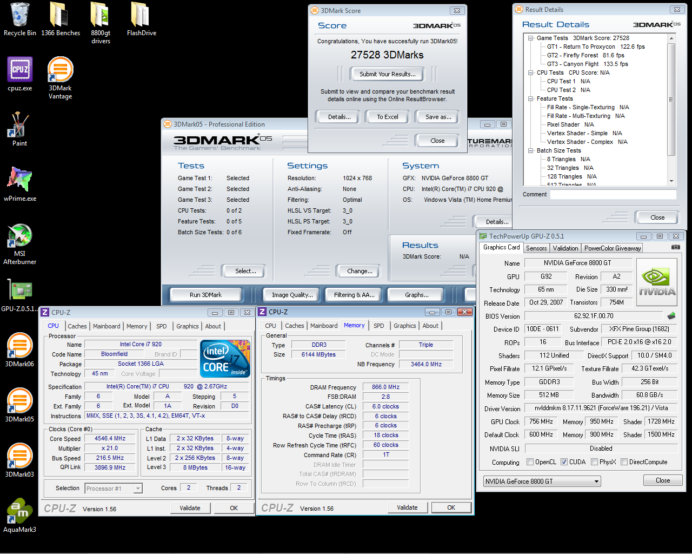This screenshot has height=554, width=692.
Task: Click the Result Details window title icon
Action: pyautogui.click(x=519, y=9)
